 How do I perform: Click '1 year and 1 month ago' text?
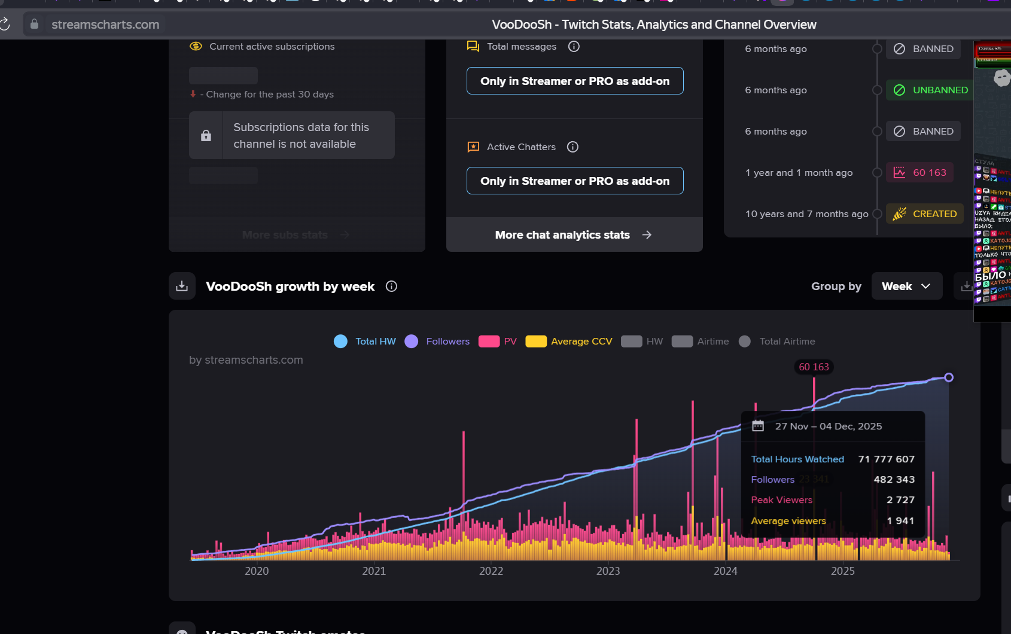click(799, 173)
